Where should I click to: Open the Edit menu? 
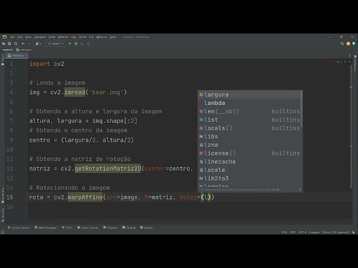pos(20,37)
